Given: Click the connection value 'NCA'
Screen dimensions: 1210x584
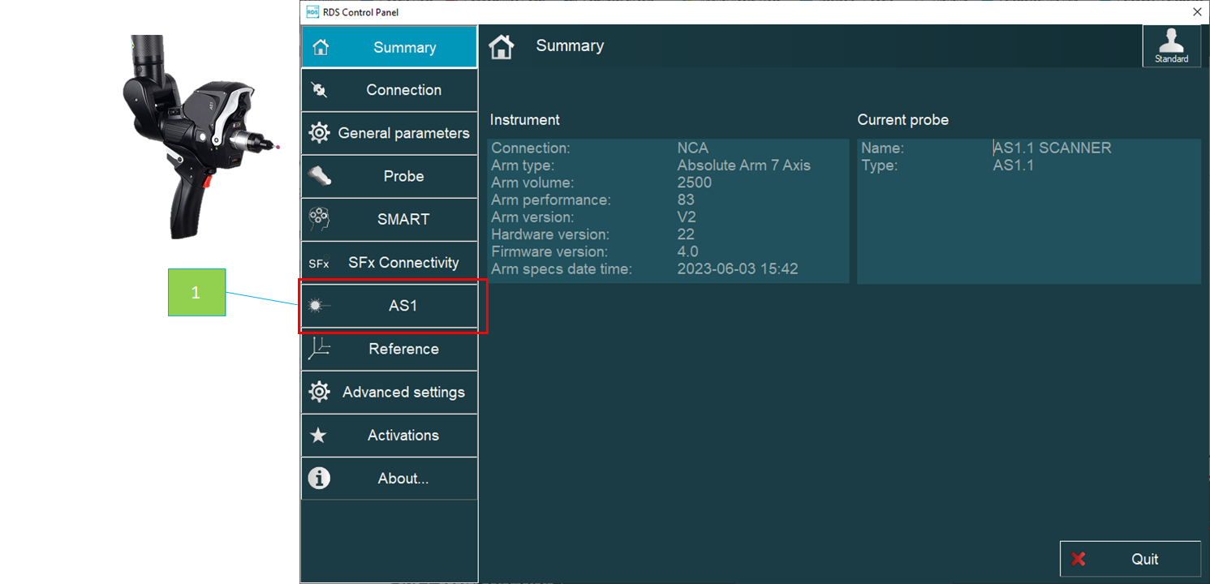Looking at the screenshot, I should pos(693,148).
